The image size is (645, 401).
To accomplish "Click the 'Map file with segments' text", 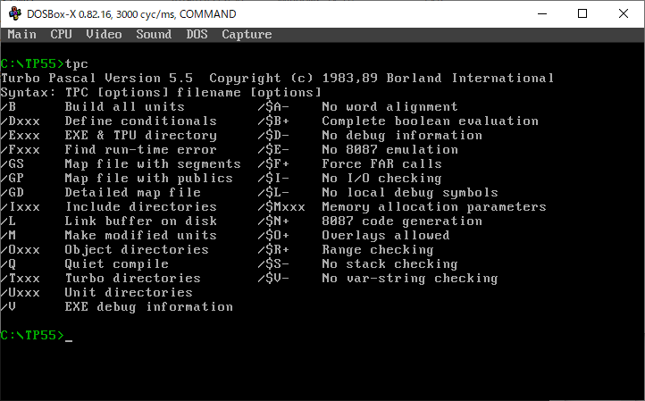I will click(x=152, y=164).
